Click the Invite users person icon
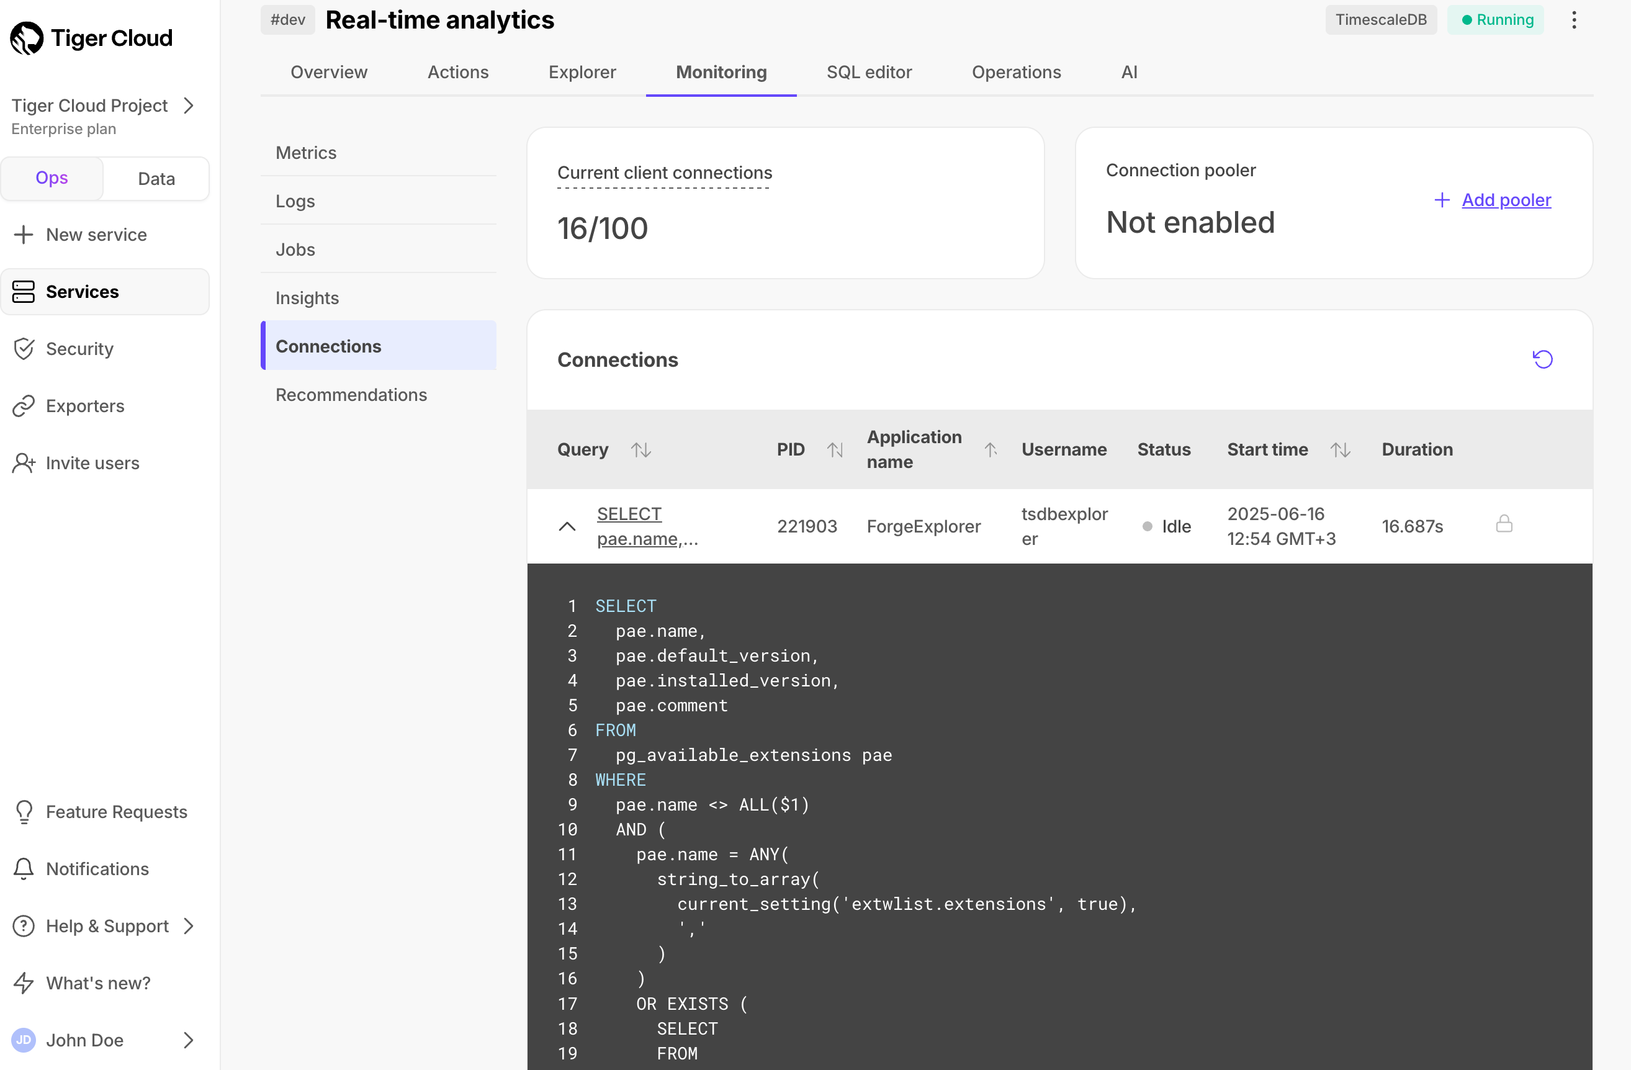 [x=24, y=462]
